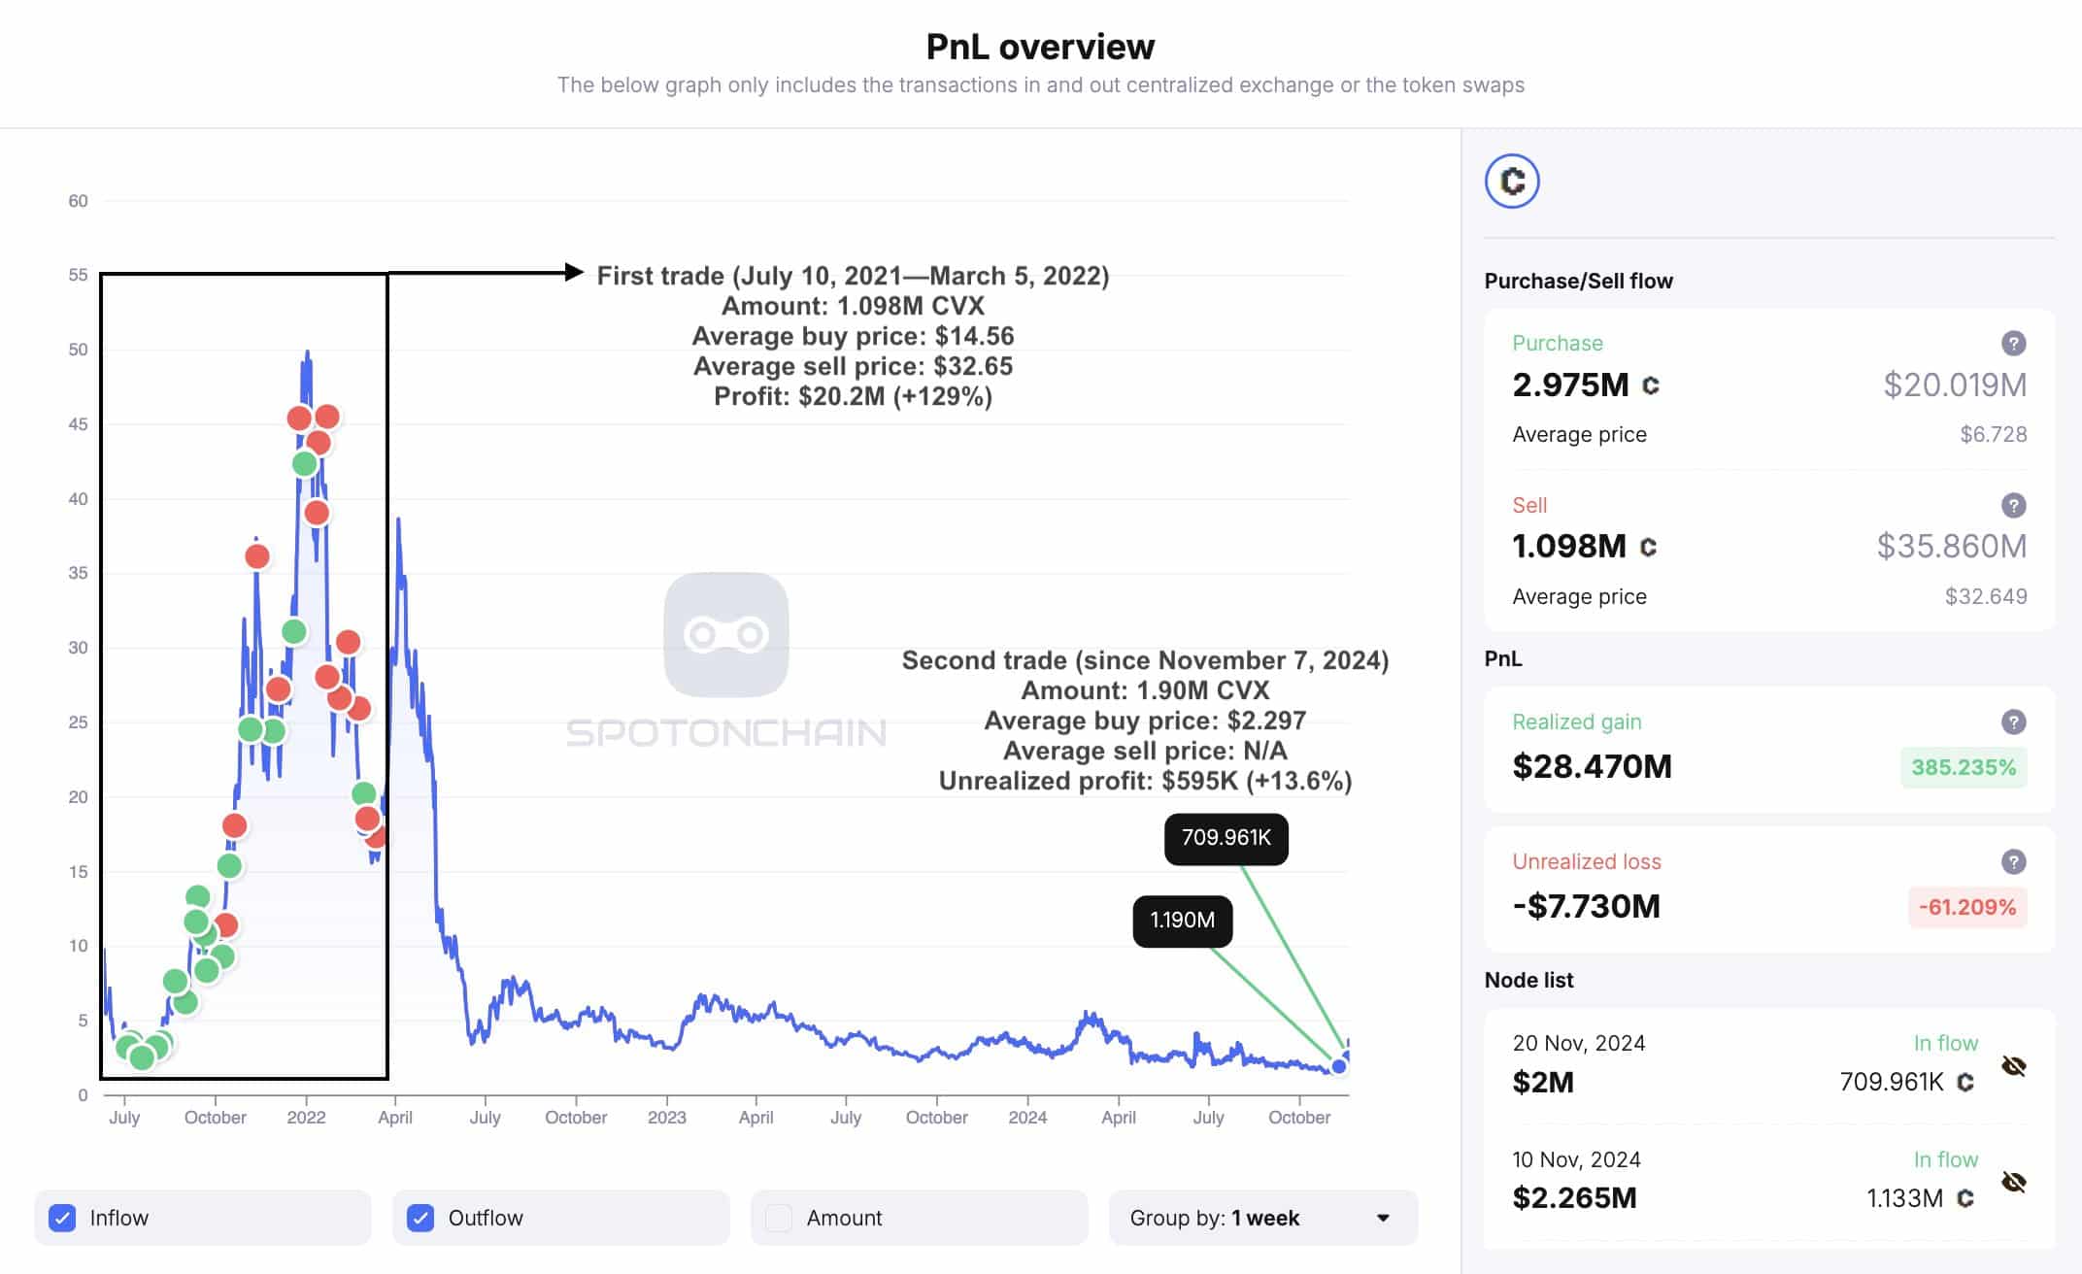Image resolution: width=2082 pixels, height=1274 pixels.
Task: Click the blue marker at chart's end
Action: pyautogui.click(x=1339, y=1066)
